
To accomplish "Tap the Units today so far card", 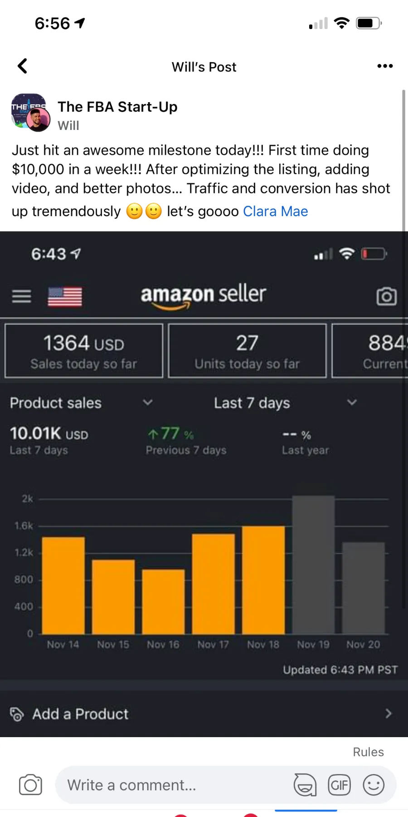I will point(247,351).
